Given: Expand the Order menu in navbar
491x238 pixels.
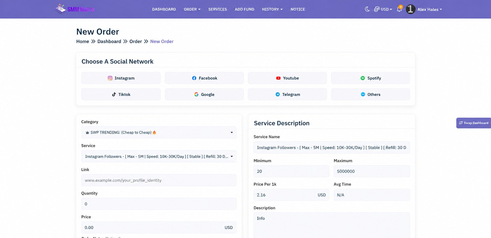Looking at the screenshot, I should [192, 9].
